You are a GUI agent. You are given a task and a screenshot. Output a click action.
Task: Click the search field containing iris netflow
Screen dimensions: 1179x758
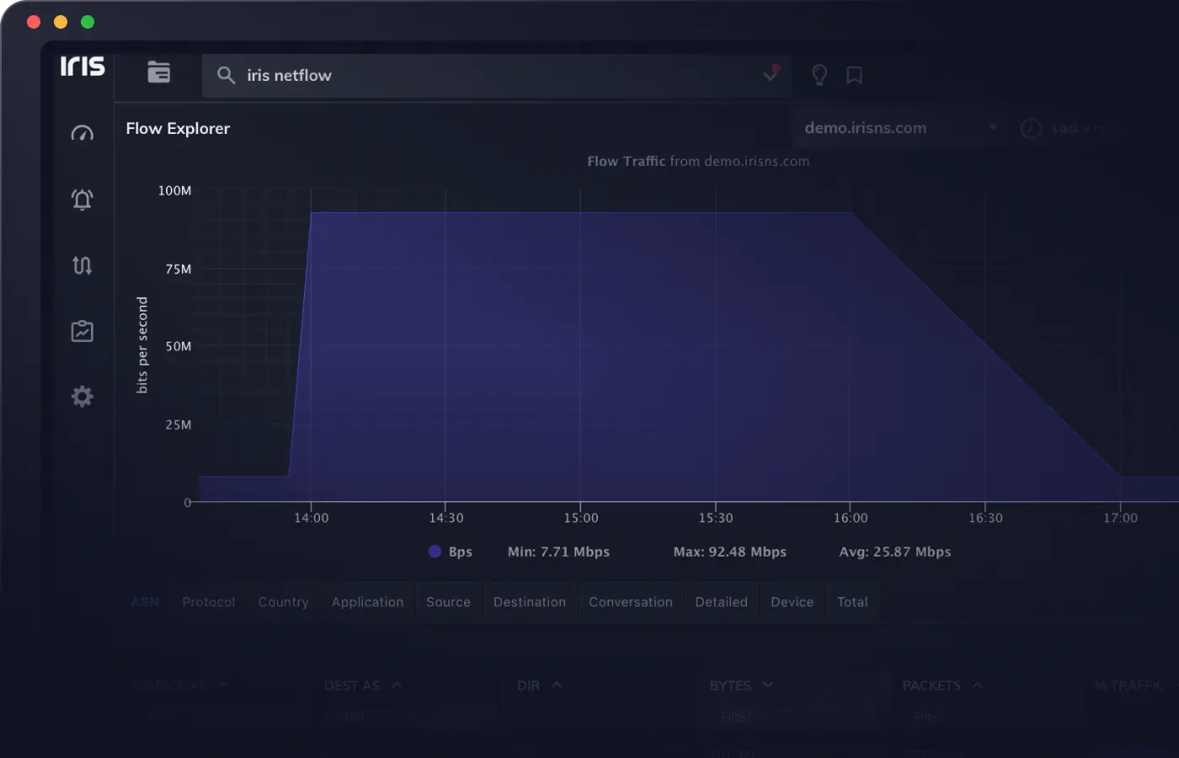click(488, 75)
